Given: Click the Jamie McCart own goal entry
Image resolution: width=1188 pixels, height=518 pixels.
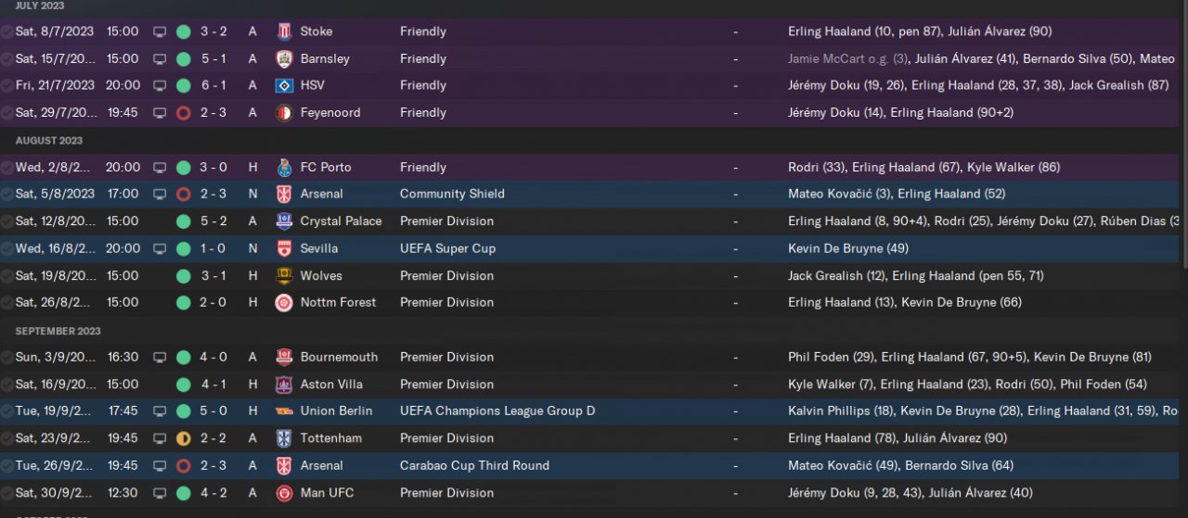Looking at the screenshot, I should (847, 58).
